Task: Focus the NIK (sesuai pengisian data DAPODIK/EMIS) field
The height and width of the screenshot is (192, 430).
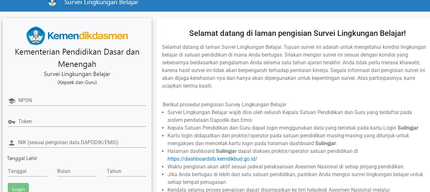Action: click(x=77, y=143)
